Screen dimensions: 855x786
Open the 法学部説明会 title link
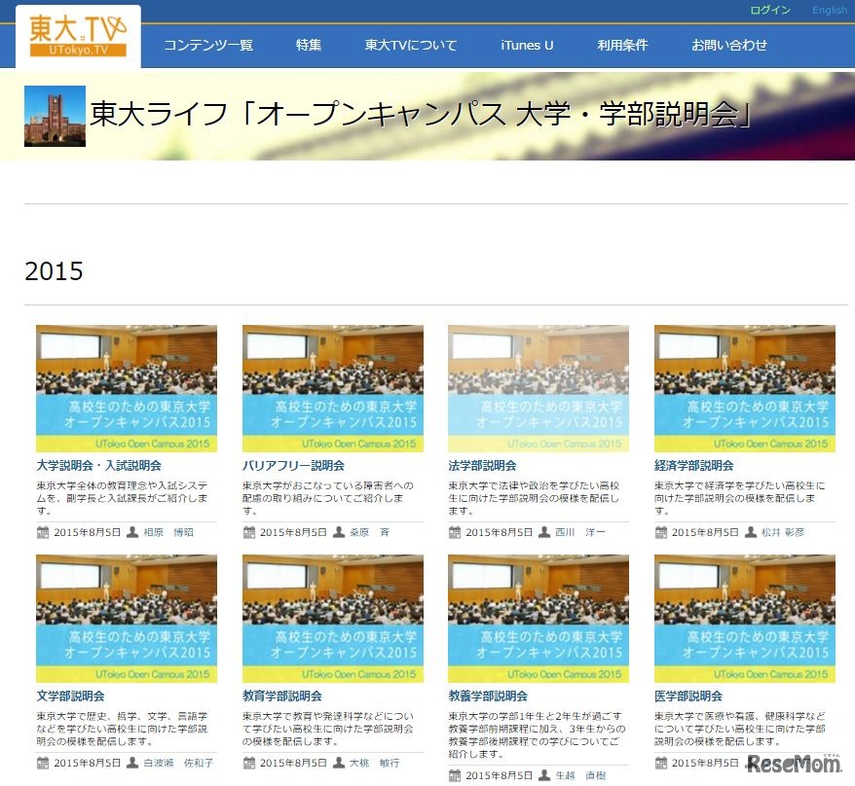click(x=482, y=466)
